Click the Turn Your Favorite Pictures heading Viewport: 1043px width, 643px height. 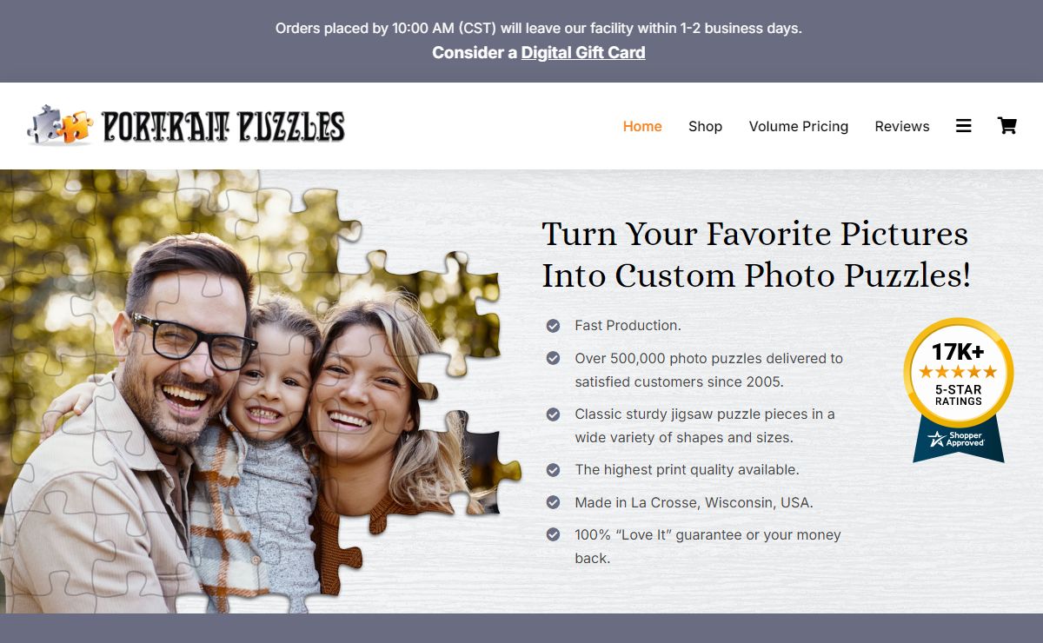coord(756,255)
